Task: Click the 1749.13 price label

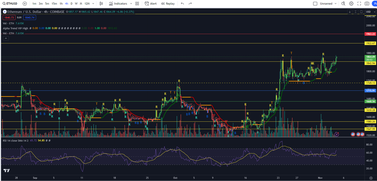Action: [371, 83]
